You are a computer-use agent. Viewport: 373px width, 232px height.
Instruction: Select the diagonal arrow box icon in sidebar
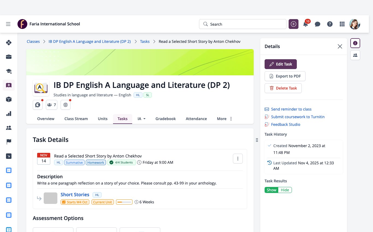coord(9,156)
